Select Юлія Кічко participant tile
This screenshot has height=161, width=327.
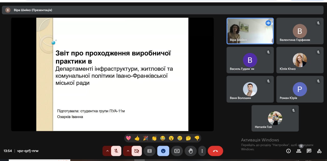(x=300, y=60)
